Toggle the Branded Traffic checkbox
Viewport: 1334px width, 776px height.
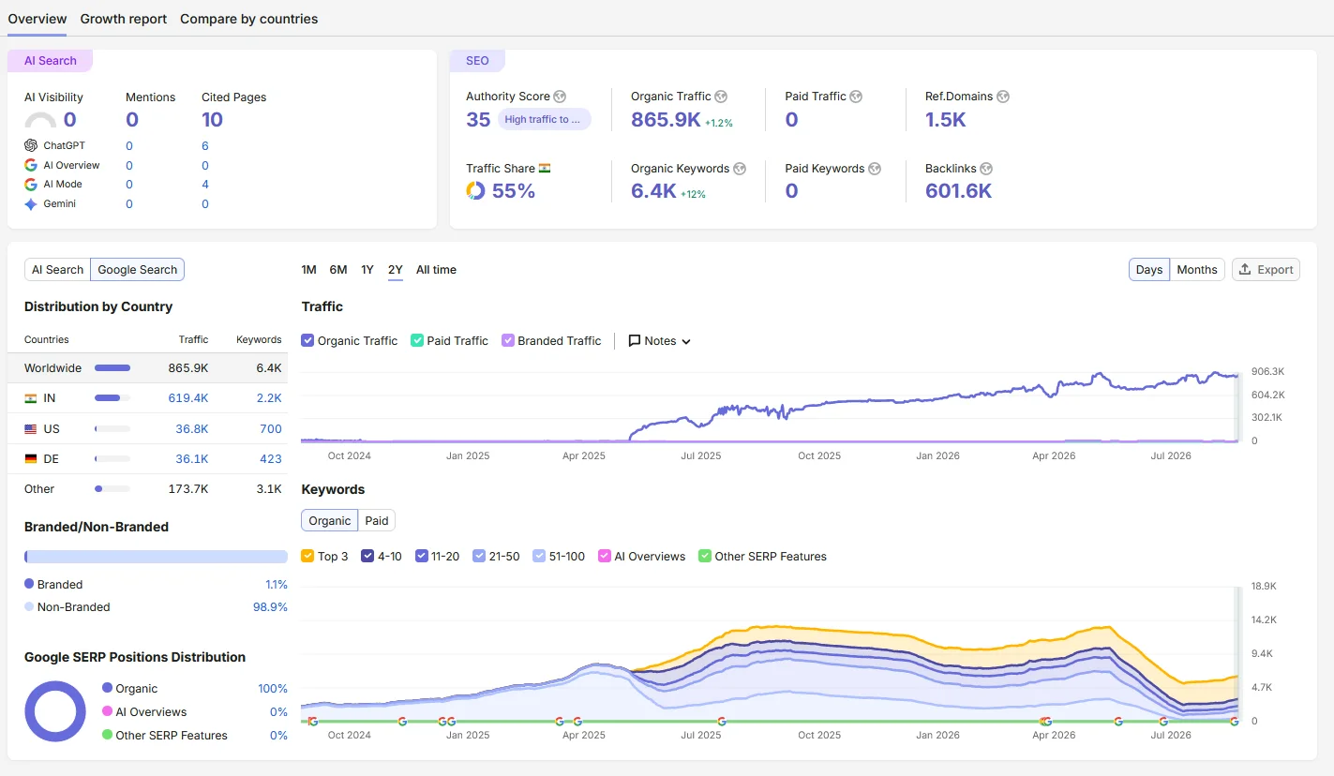coord(508,341)
